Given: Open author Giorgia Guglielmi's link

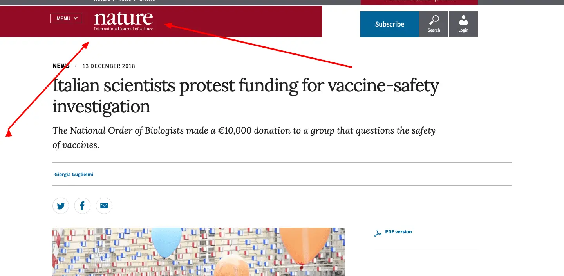Looking at the screenshot, I should tap(74, 175).
